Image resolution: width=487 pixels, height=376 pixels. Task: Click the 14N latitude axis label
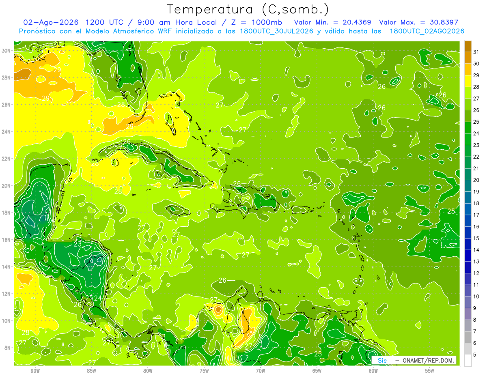[x=7, y=266]
